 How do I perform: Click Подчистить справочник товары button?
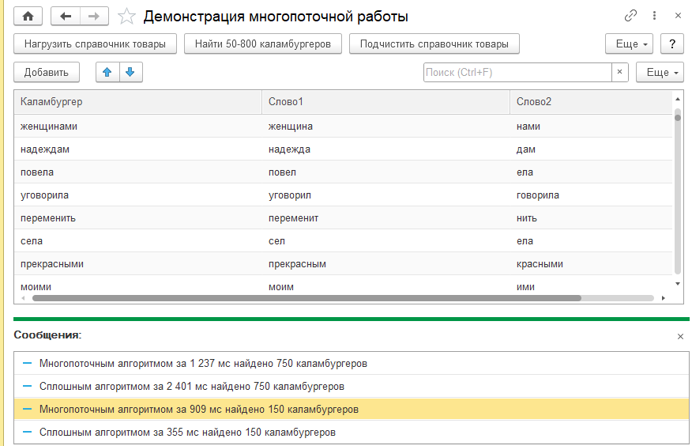pyautogui.click(x=434, y=43)
